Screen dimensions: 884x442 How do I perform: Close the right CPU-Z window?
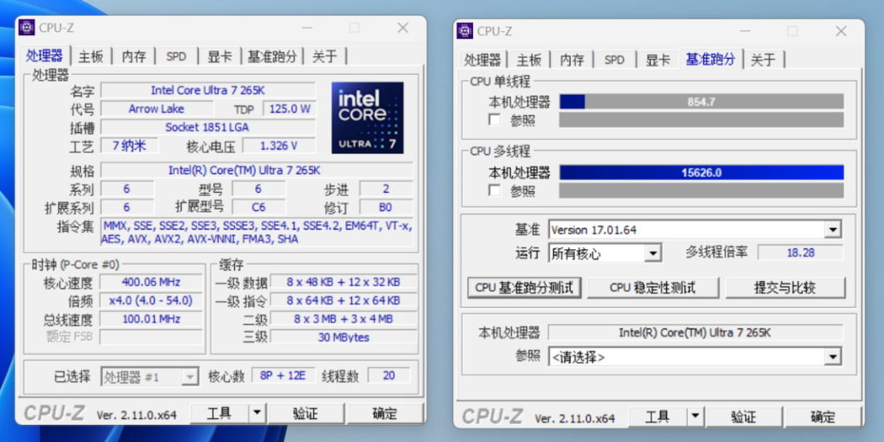(x=841, y=31)
